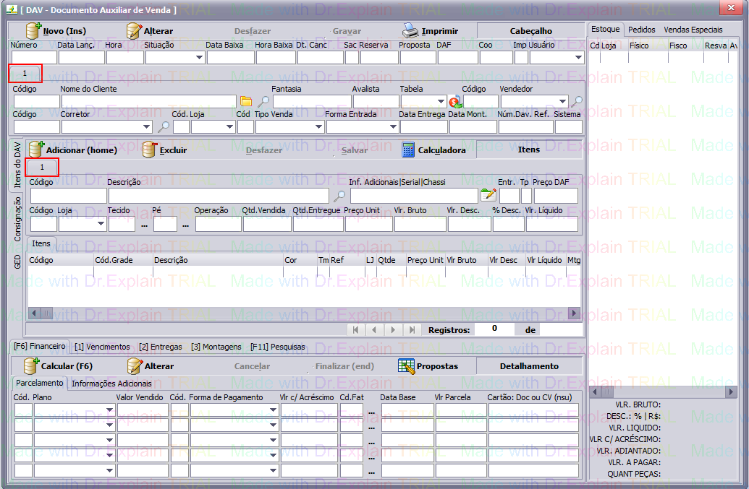The height and width of the screenshot is (489, 749).
Task: Click the Propostas spreadsheet icon
Action: pyautogui.click(x=406, y=365)
